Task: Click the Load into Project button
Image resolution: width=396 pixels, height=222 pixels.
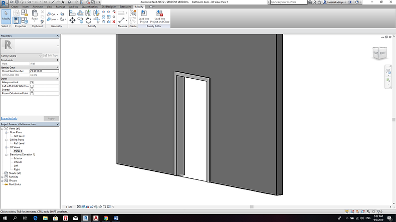Action: pos(144,17)
